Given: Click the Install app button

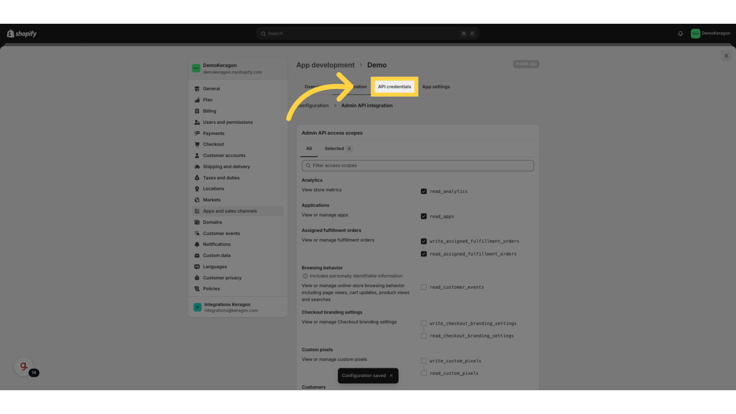Looking at the screenshot, I should point(526,64).
